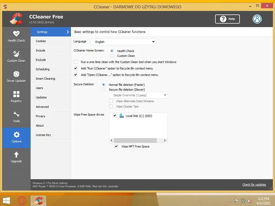The height and width of the screenshot is (206, 275).
Task: Click the network icon in system tray
Action: [x=243, y=201]
